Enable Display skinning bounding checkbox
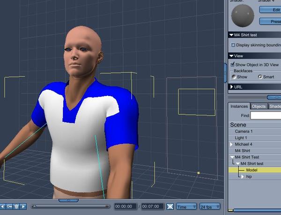 233,45
